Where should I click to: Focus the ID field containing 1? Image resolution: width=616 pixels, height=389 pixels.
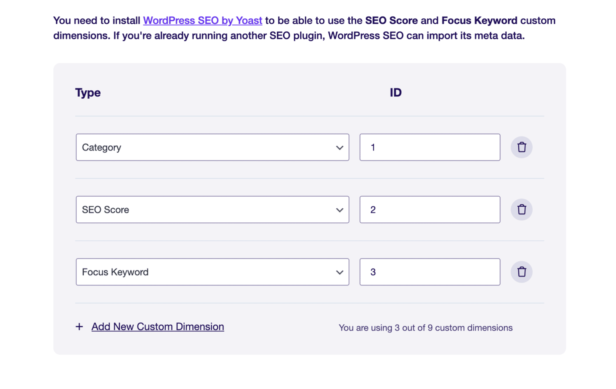430,147
